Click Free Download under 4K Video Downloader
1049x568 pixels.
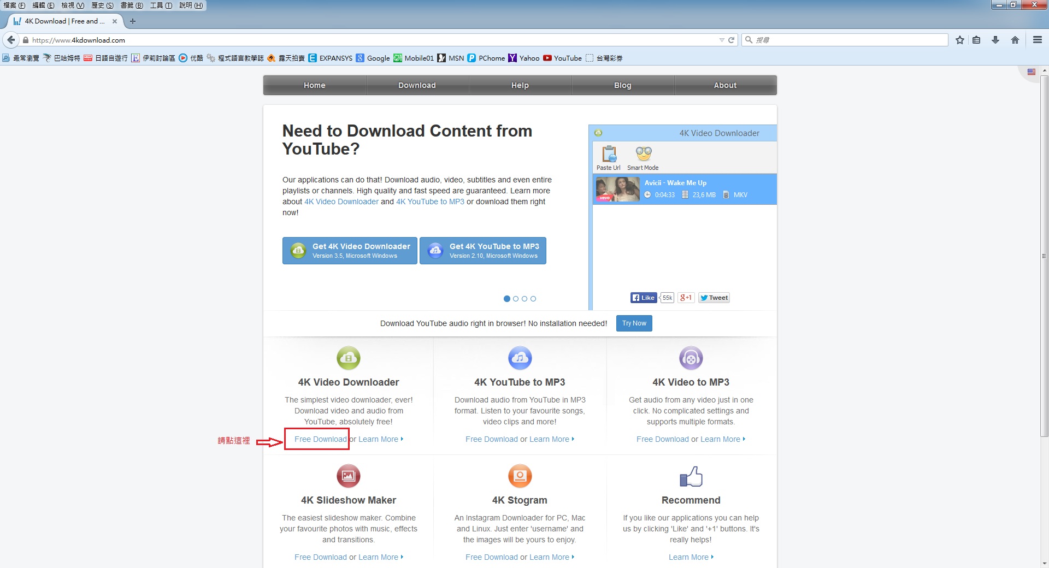click(321, 439)
